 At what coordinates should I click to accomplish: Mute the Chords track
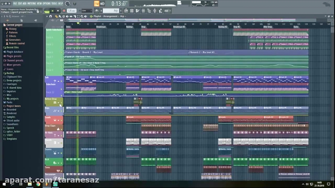click(61, 143)
